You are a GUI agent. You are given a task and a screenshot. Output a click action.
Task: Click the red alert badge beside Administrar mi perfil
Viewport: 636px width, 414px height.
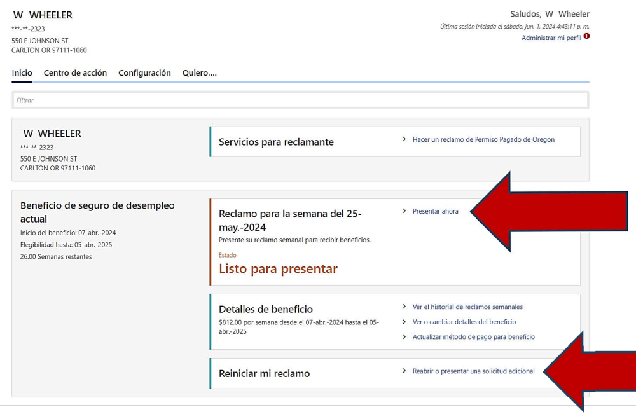[x=586, y=36]
